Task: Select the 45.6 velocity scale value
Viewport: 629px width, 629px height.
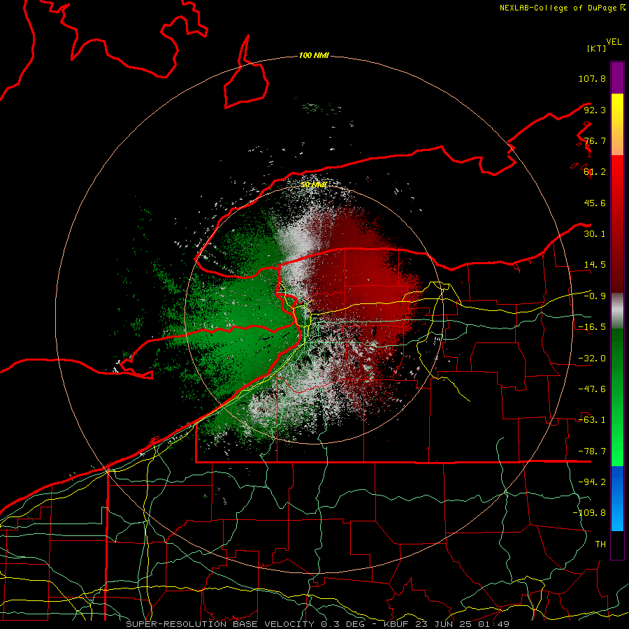Action: (x=595, y=203)
